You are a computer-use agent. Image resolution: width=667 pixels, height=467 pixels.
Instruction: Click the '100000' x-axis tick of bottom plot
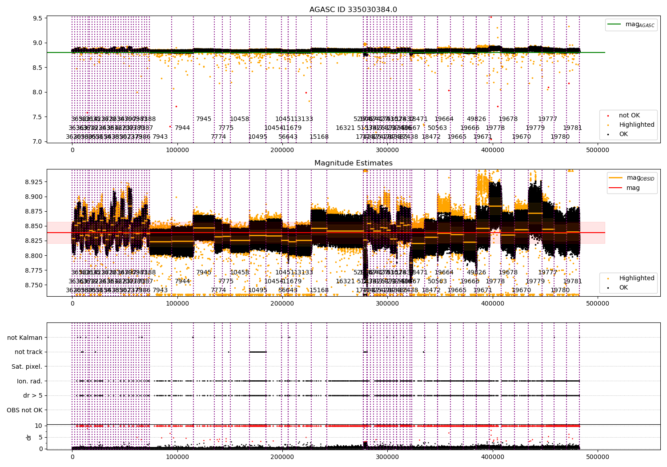point(177,457)
